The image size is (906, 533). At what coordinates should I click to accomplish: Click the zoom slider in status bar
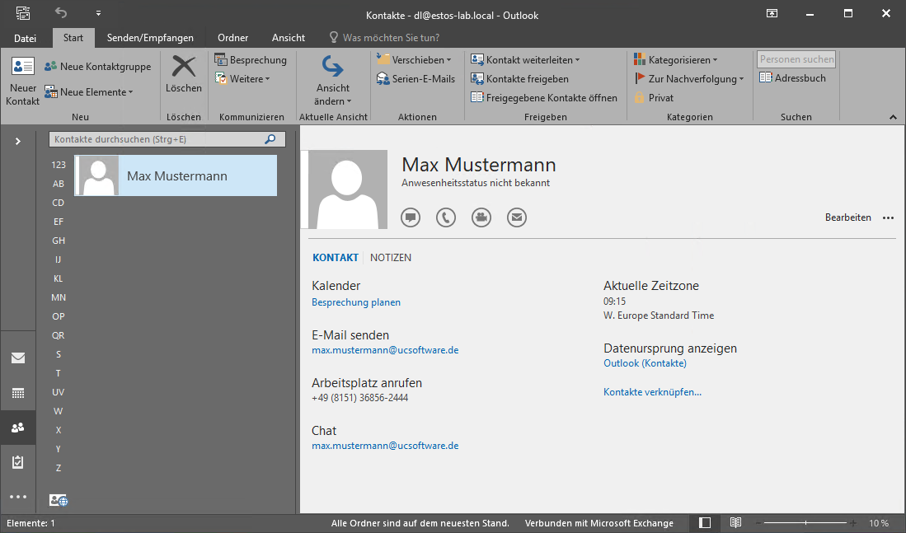pos(806,523)
